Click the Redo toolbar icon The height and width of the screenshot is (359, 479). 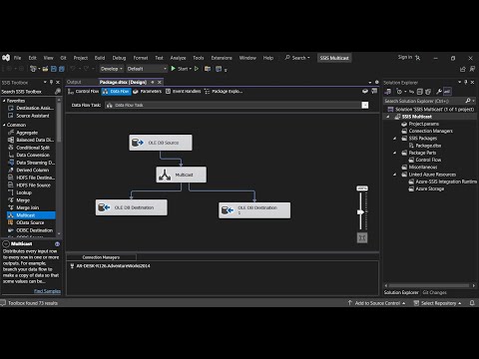pyautogui.click(x=86, y=69)
